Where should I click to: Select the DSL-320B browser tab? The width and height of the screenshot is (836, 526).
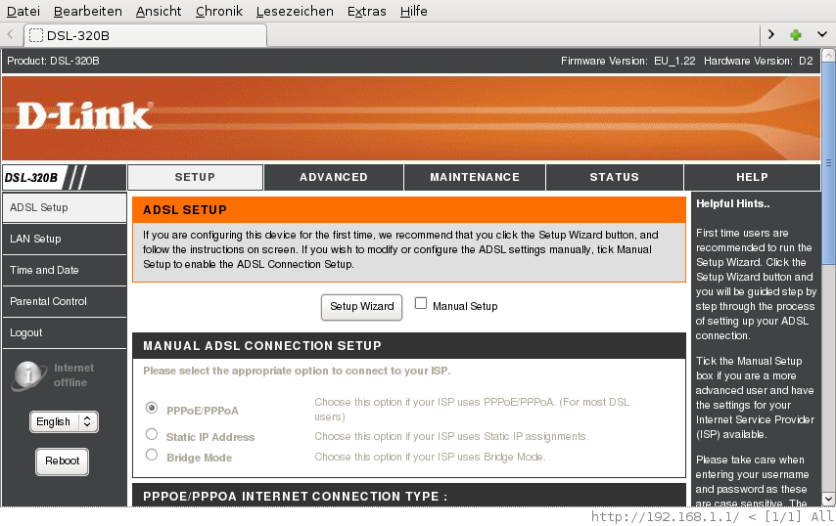pos(145,35)
